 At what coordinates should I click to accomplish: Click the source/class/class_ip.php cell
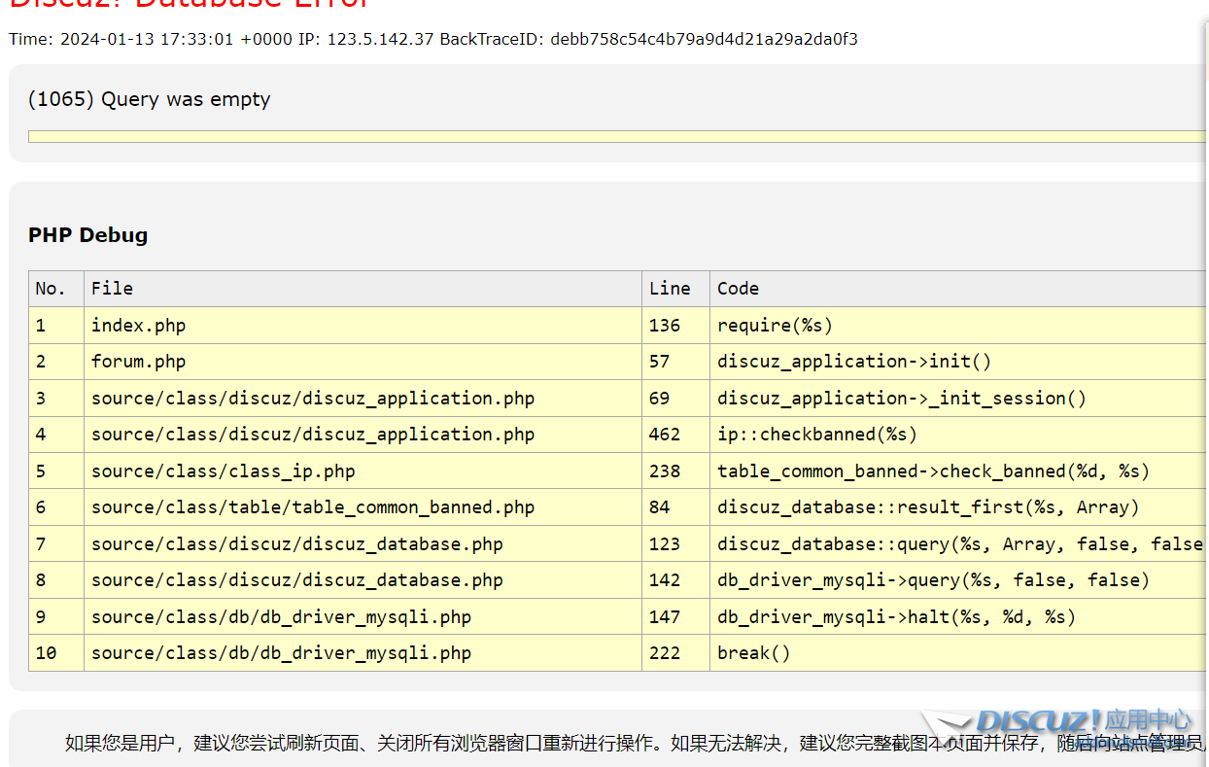[x=223, y=471]
